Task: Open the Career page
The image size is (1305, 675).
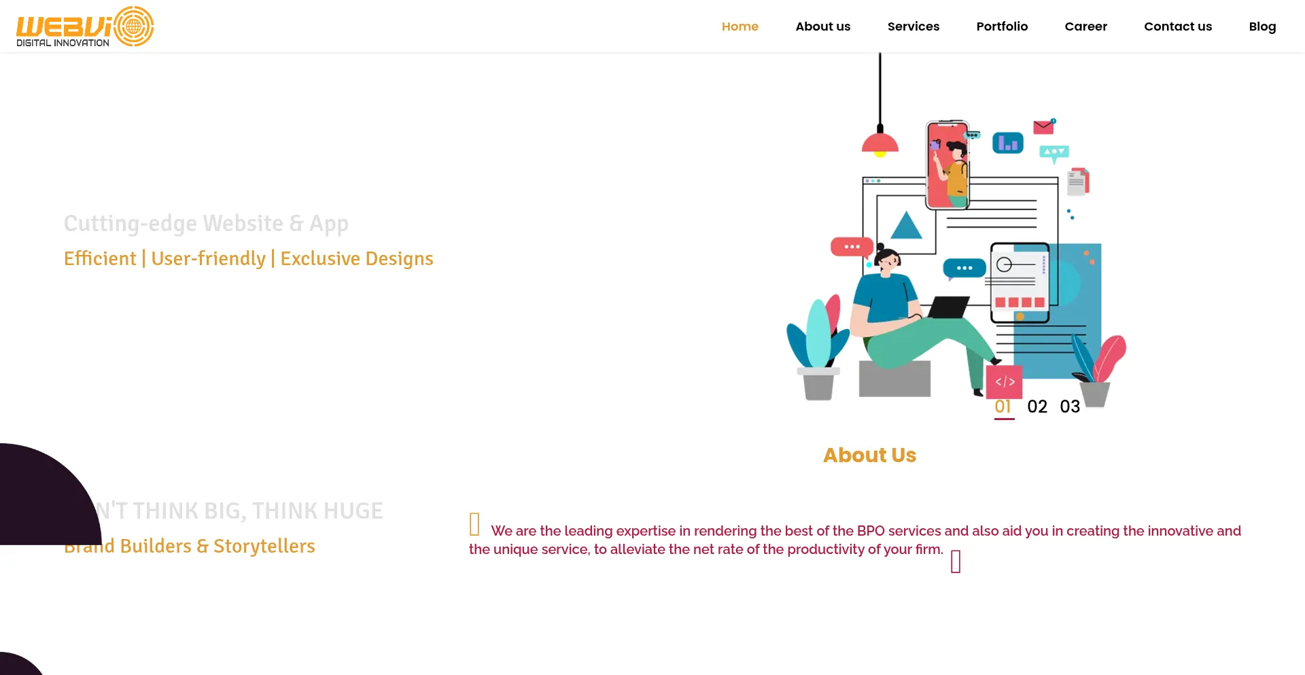Action: [1085, 27]
